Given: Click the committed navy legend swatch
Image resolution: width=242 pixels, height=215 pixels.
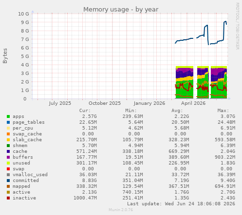Looking at the screenshot, I should 8,181.
